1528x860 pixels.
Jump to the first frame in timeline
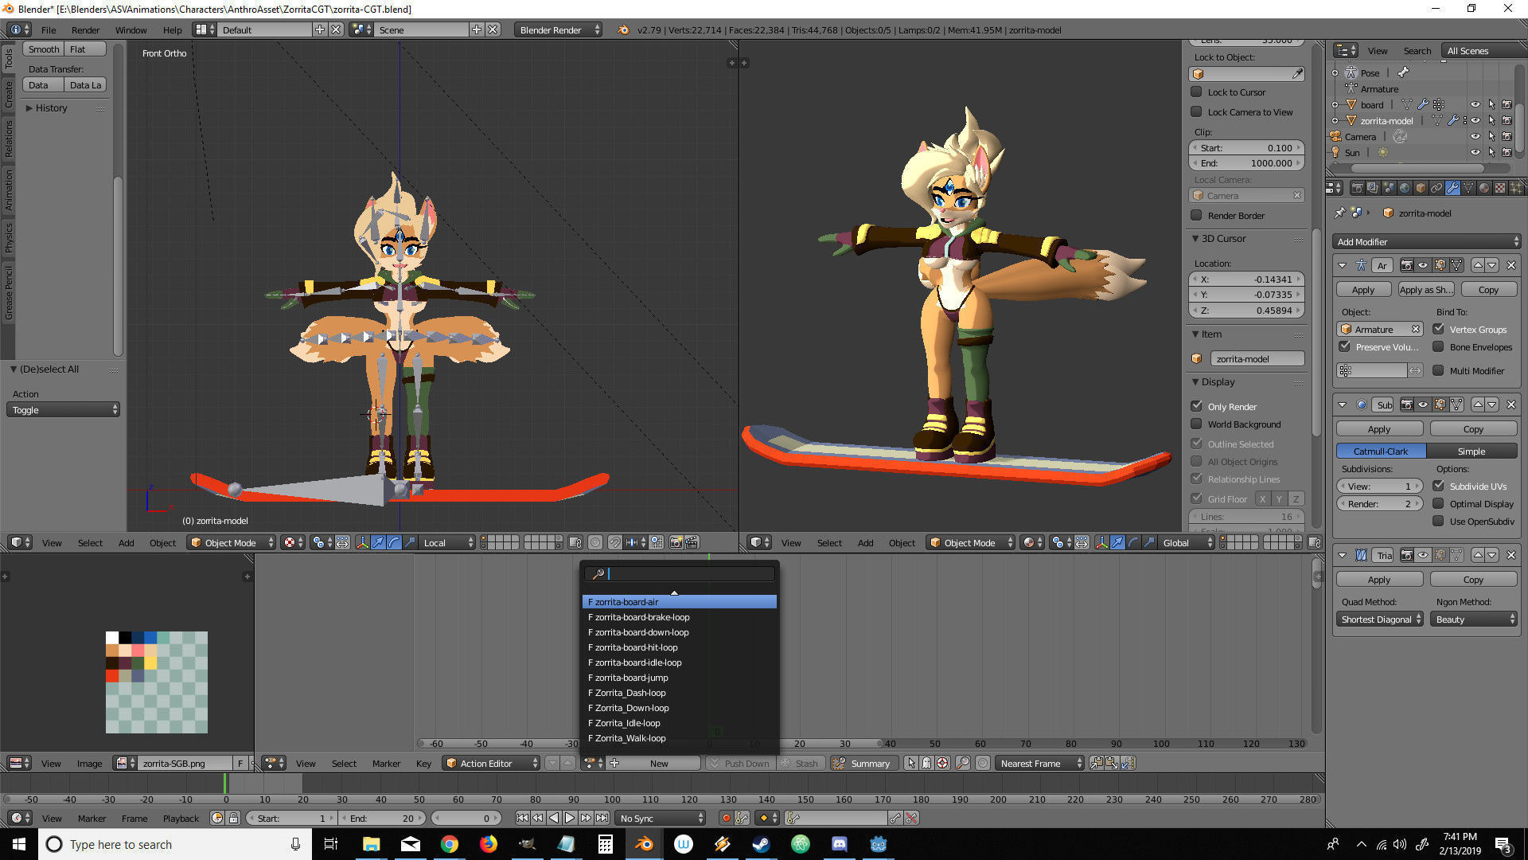click(x=522, y=818)
